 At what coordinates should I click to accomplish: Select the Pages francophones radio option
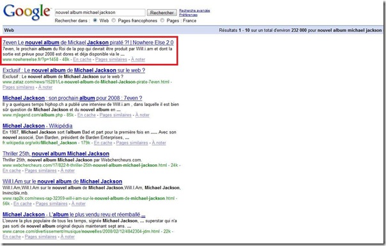coord(114,20)
